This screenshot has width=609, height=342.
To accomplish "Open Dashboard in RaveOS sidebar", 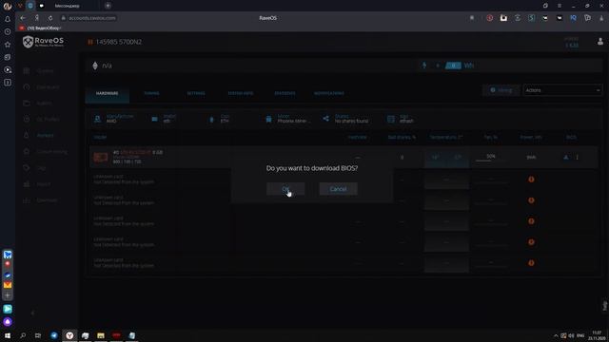I will 48,87.
